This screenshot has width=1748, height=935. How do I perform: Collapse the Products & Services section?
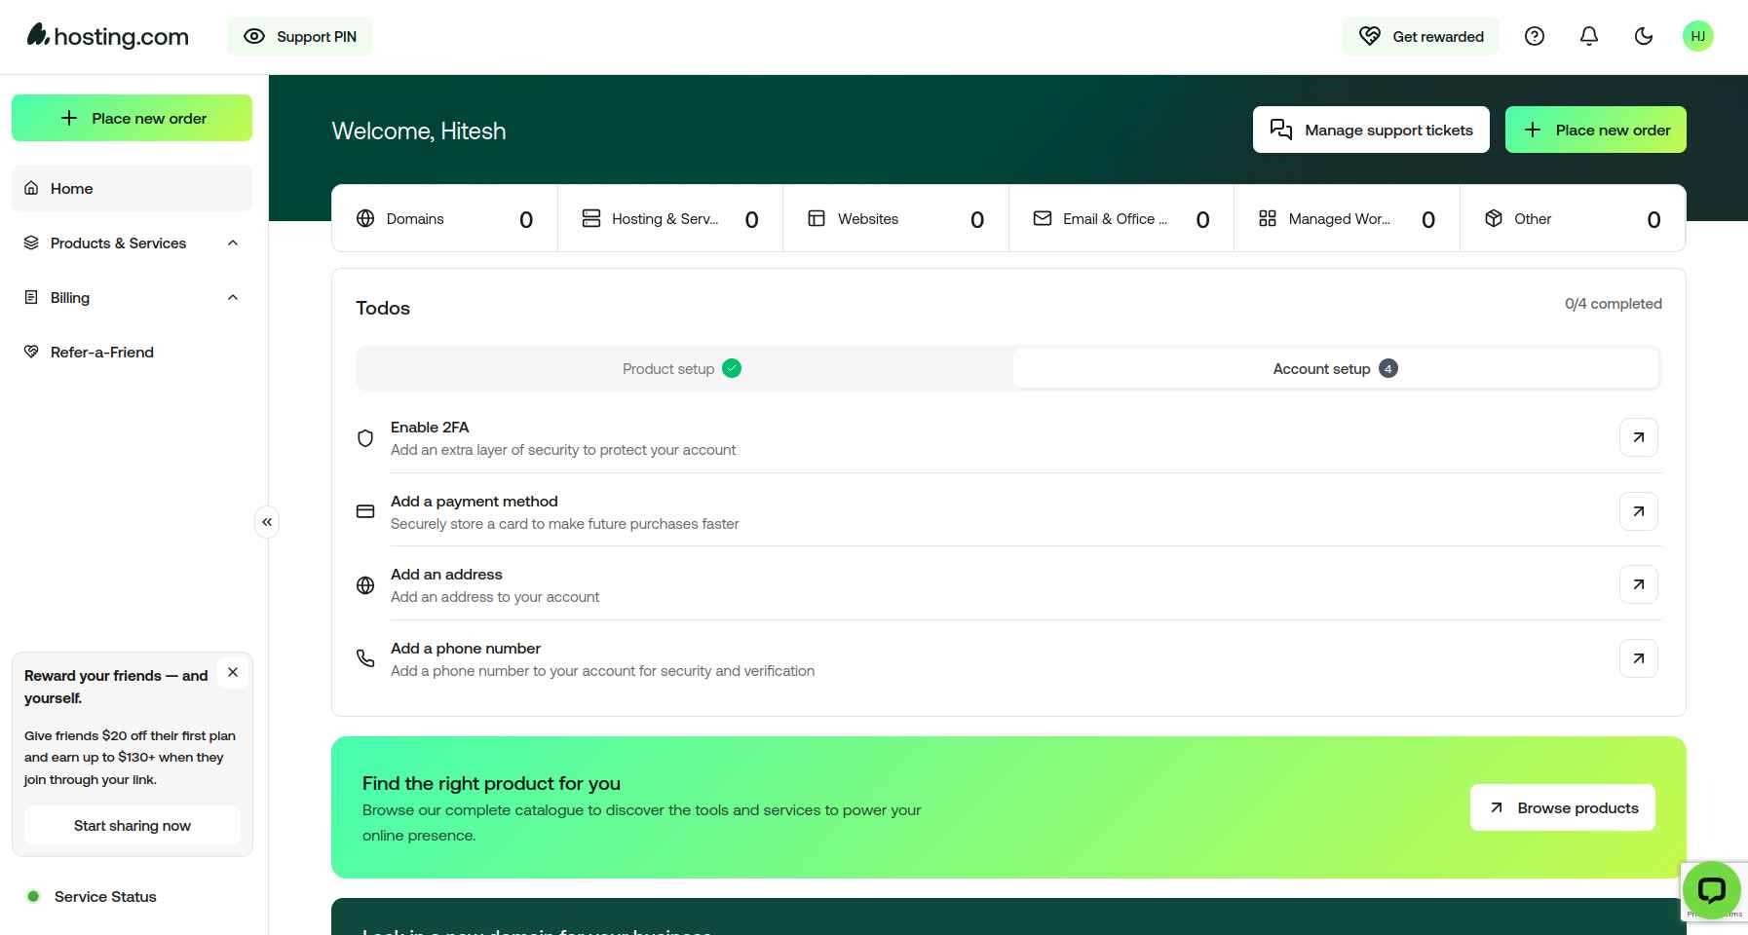[x=232, y=243]
